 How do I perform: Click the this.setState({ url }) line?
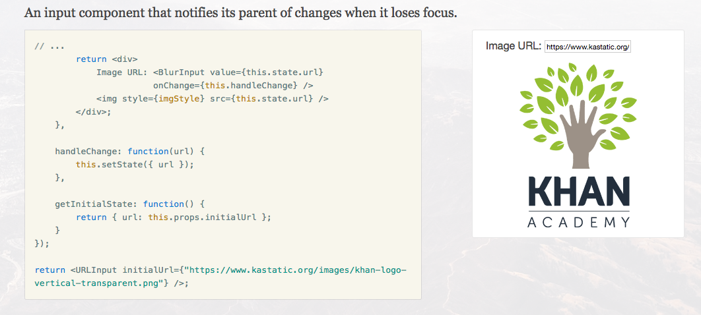[135, 165]
